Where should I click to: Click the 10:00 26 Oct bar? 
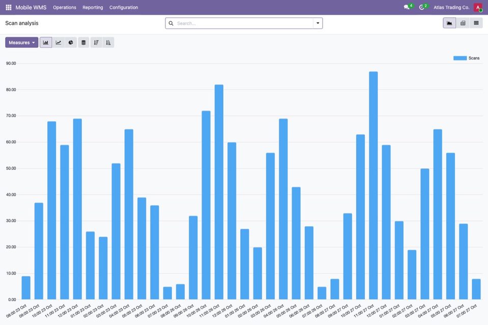(x=206, y=205)
